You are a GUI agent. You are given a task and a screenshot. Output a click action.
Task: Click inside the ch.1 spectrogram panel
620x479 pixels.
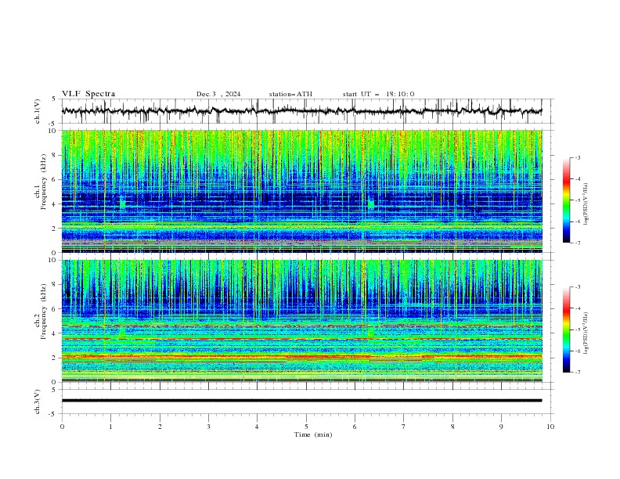tap(301, 191)
